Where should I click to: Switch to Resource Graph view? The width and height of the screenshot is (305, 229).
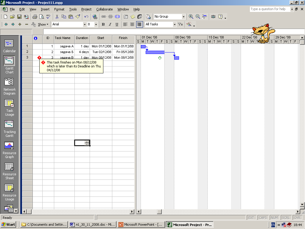click(x=9, y=150)
